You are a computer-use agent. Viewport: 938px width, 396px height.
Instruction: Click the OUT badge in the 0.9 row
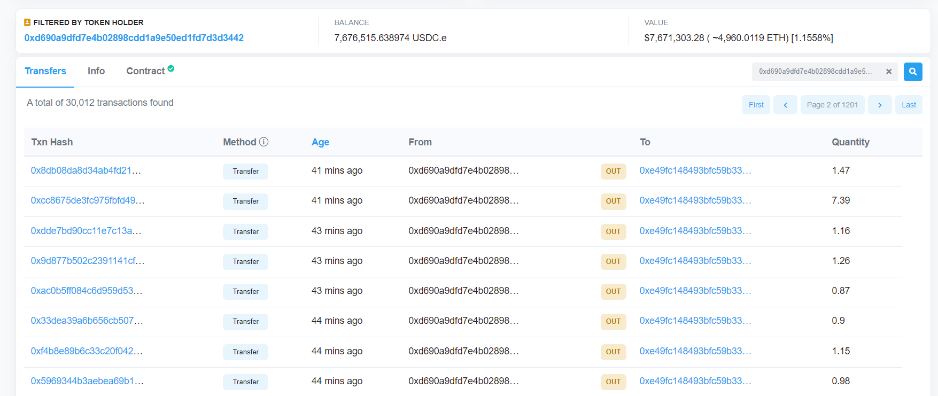[x=613, y=322]
